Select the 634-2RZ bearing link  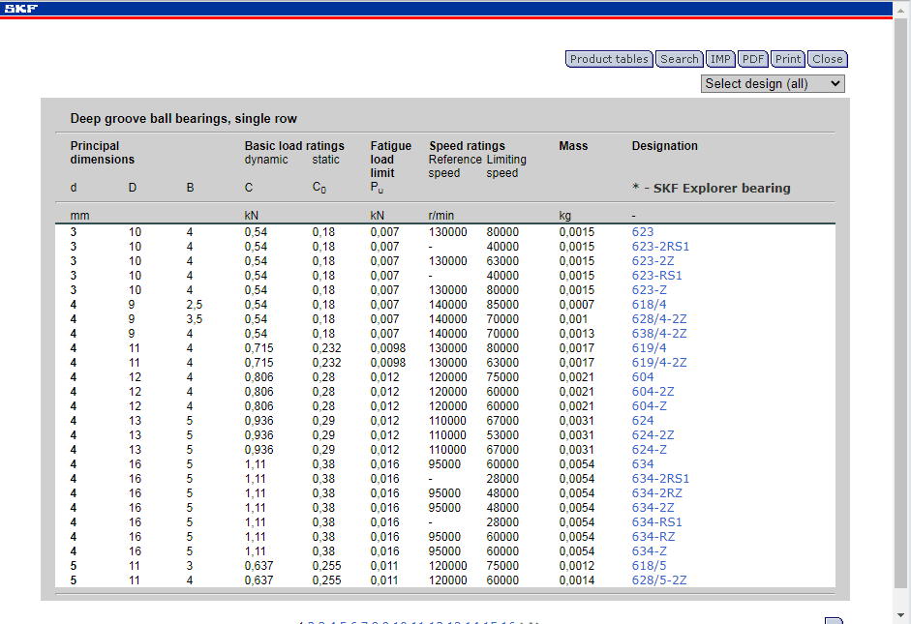pos(656,493)
